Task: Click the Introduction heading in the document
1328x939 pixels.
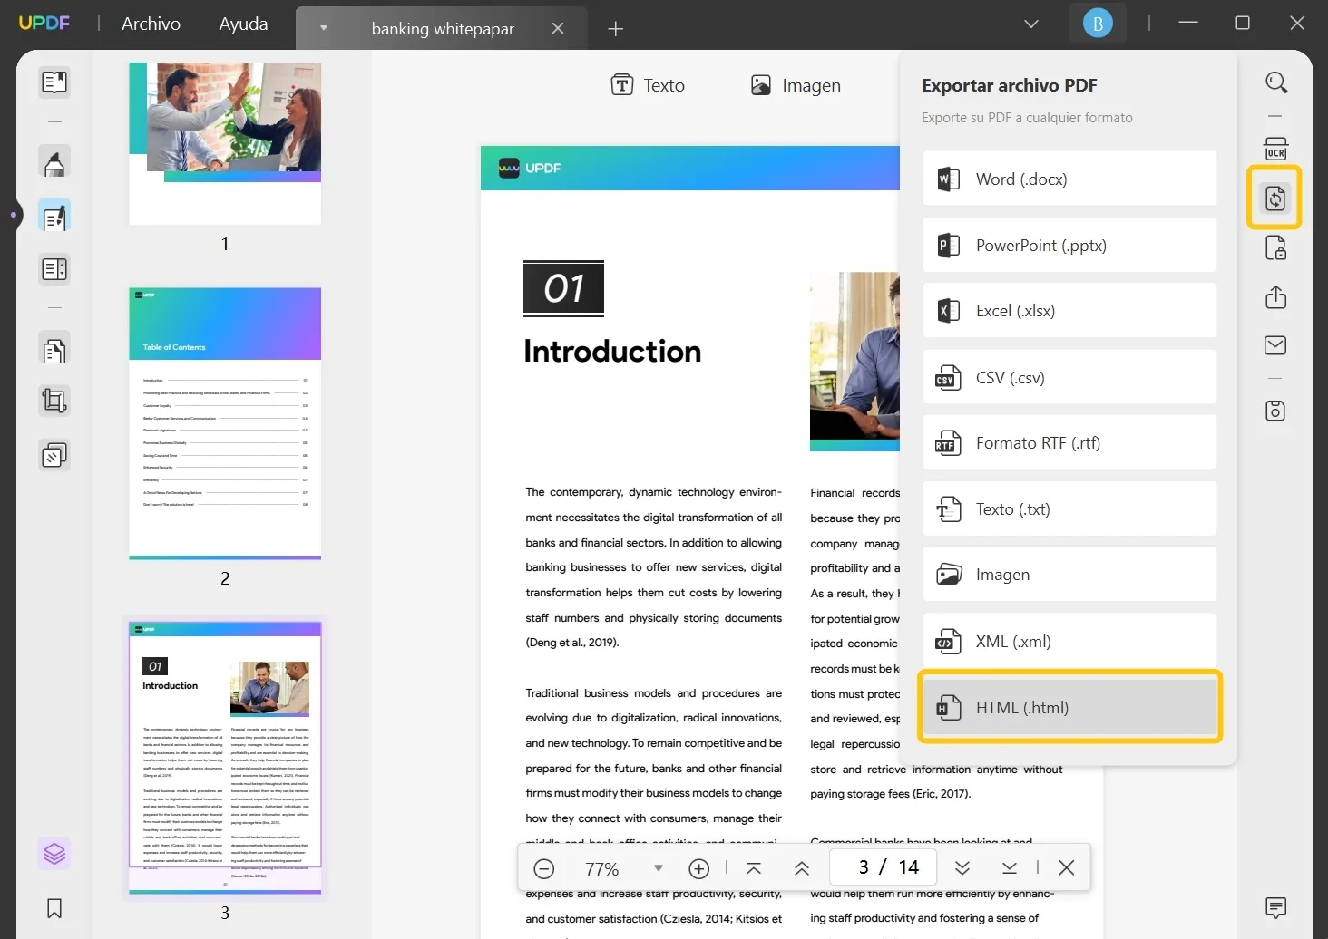Action: [x=612, y=351]
